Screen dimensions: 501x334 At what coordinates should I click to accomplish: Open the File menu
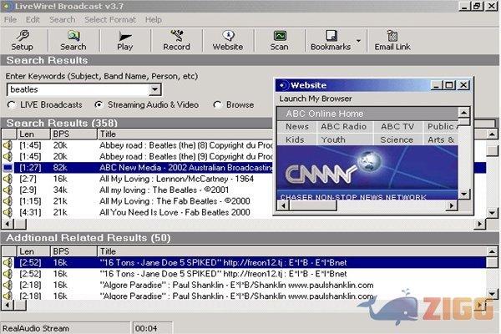(10, 19)
